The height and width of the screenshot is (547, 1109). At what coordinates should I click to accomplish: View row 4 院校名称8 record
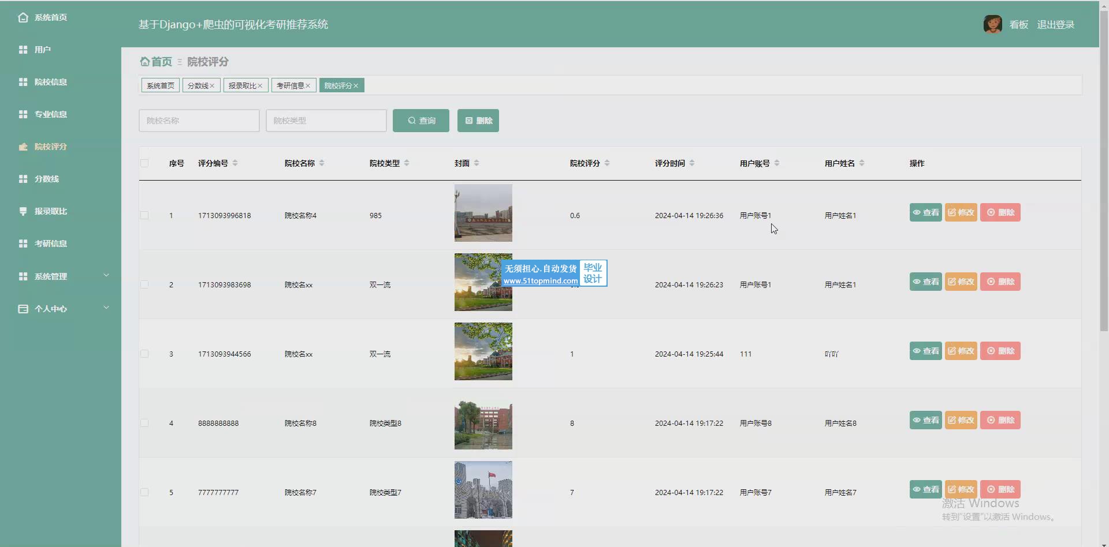tap(926, 420)
